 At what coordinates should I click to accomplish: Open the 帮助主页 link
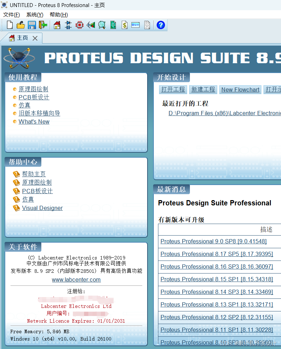pyautogui.click(x=34, y=174)
